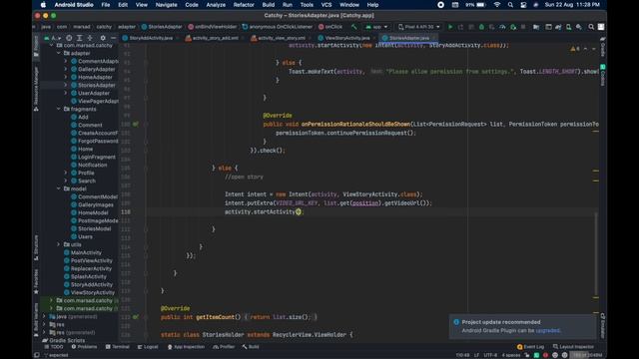639x359 pixels.
Task: Open the Navigate menu
Action: point(167,5)
